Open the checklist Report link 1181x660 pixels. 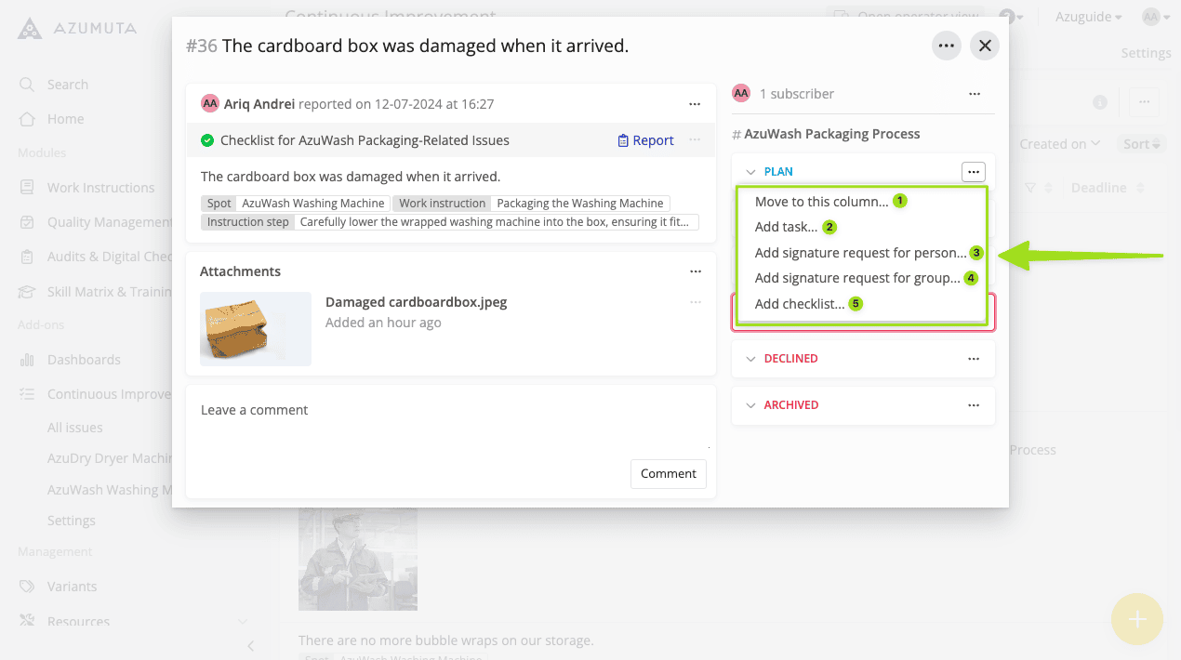[645, 139]
